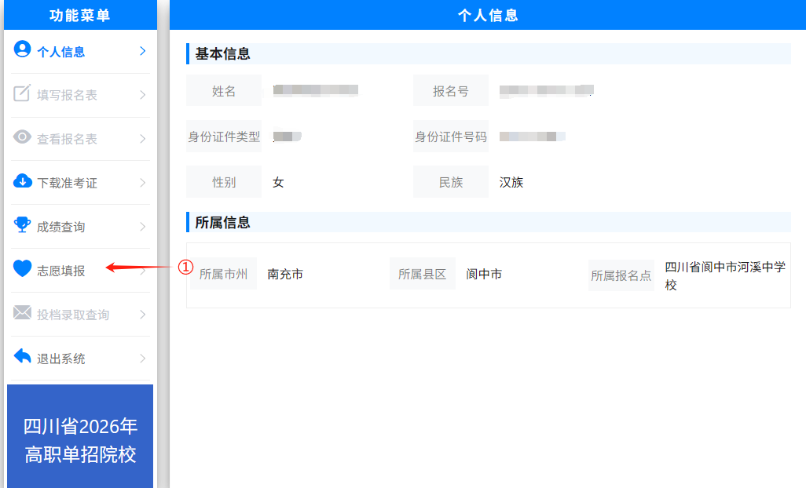Select the 志愿填报 heart icon
Viewport: 806px width, 488px height.
[x=21, y=270]
